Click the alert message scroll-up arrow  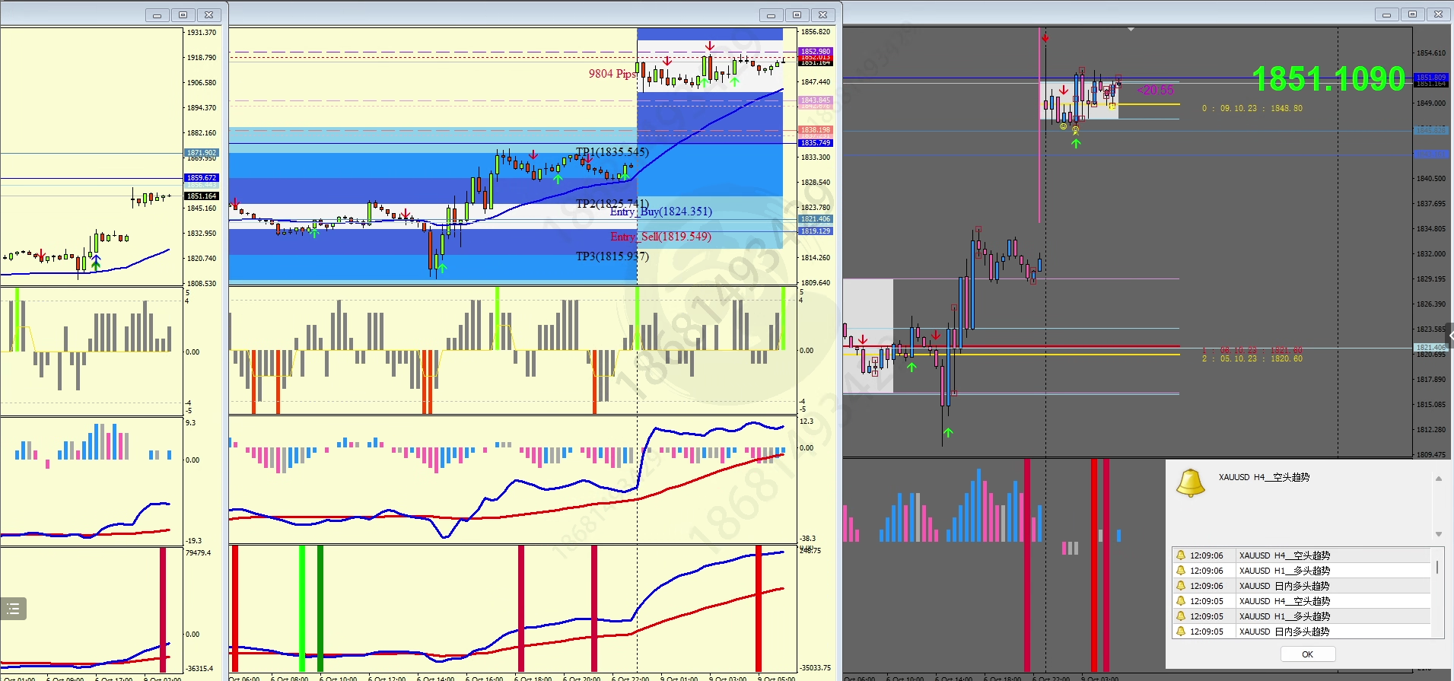[x=1438, y=479]
